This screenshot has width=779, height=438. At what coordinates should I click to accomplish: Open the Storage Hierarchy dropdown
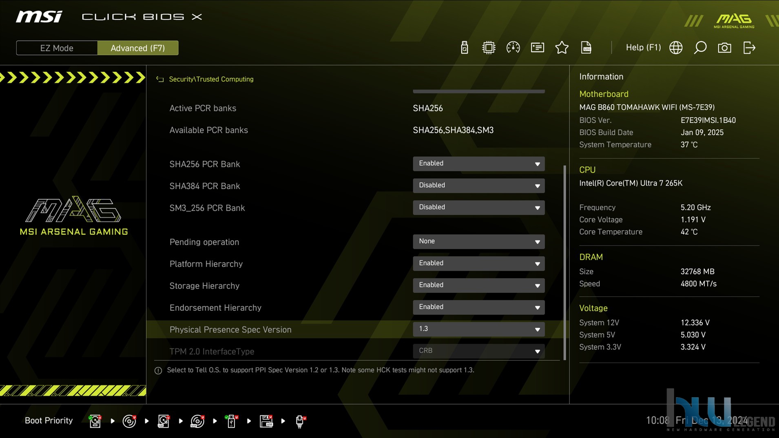478,285
